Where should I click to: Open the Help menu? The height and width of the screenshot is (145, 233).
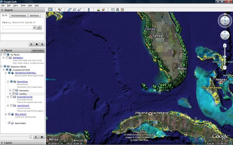tap(37, 6)
